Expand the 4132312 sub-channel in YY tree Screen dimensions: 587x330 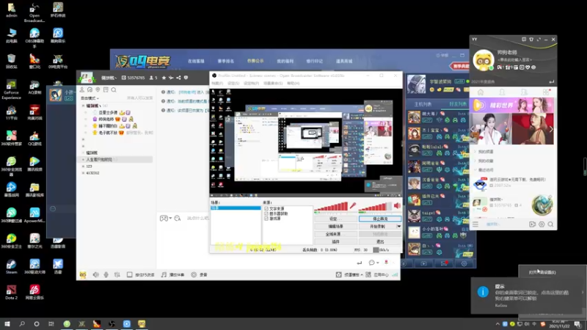[x=83, y=173]
